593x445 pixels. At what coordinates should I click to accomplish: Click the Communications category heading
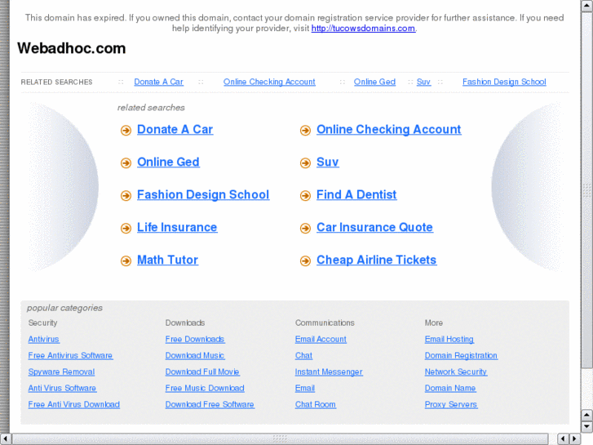[x=325, y=323]
